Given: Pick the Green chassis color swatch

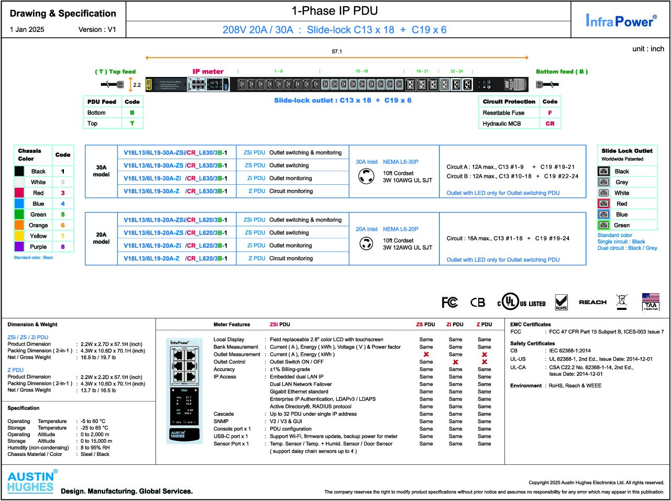Looking at the screenshot, I should tap(19, 214).
